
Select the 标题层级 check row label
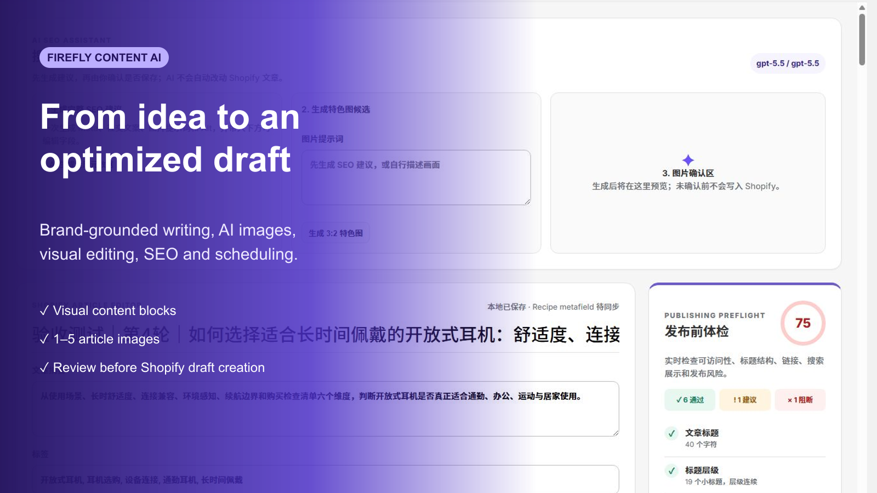click(x=702, y=470)
